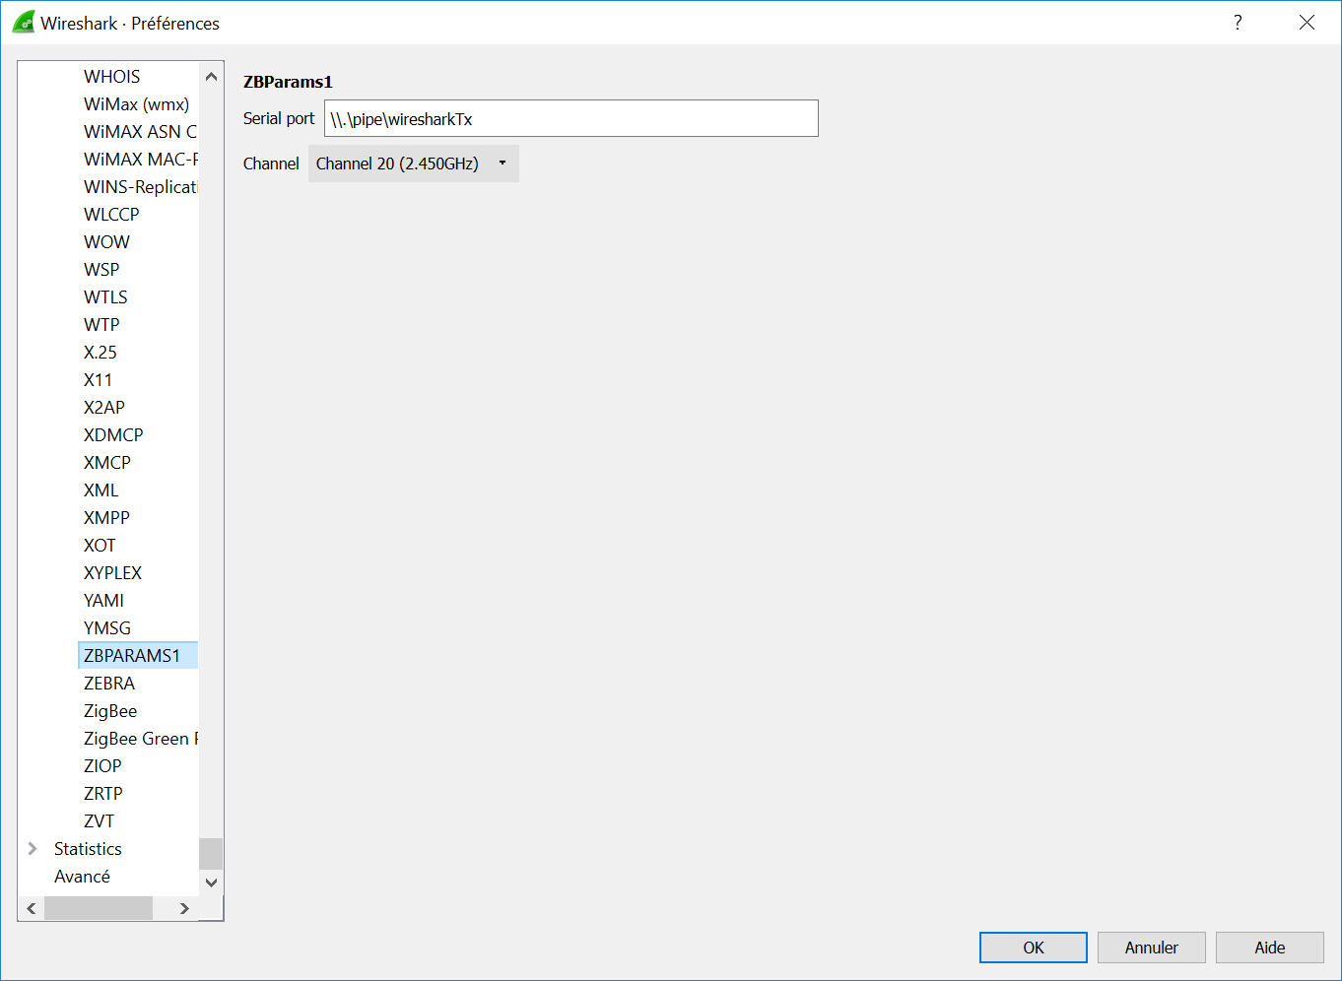Open the Channel dropdown
1342x981 pixels.
[413, 163]
